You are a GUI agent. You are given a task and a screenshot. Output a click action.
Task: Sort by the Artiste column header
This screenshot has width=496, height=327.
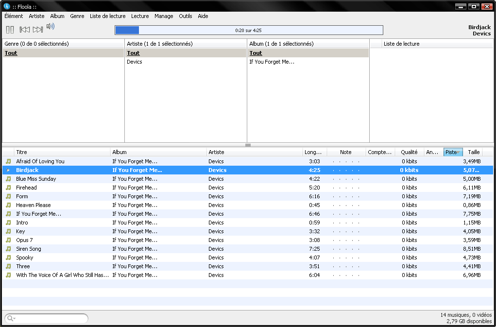point(255,152)
